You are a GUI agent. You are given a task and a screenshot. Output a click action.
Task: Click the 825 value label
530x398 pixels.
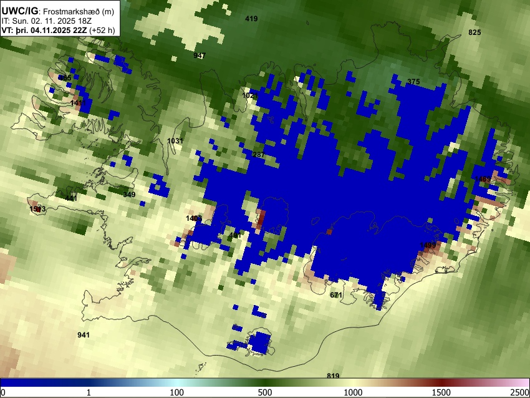tap(475, 32)
